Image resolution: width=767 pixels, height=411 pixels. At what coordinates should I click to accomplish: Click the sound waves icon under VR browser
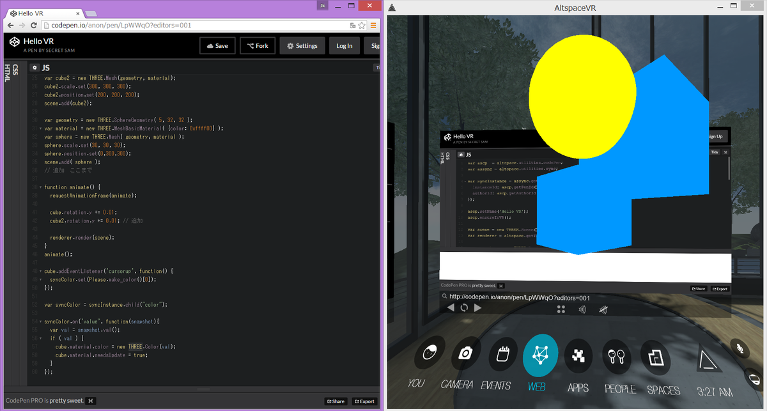582,309
